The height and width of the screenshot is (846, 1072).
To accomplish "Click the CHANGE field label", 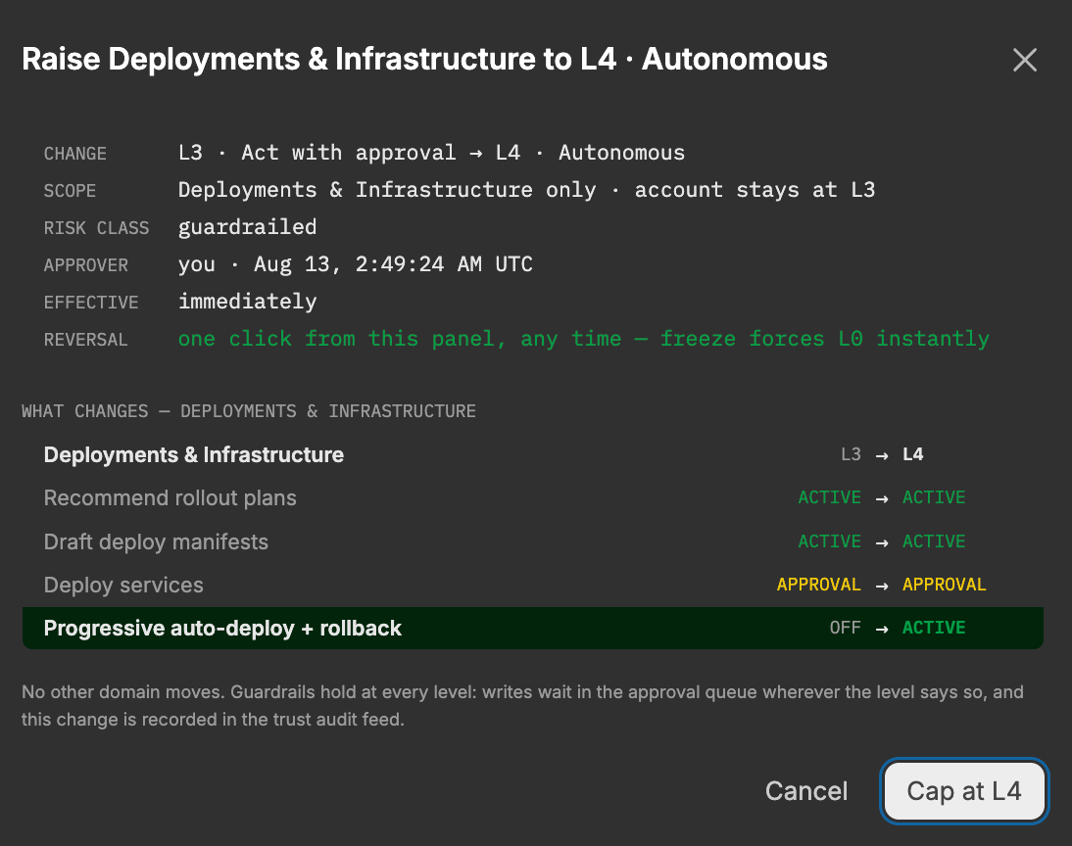I will tap(75, 154).
